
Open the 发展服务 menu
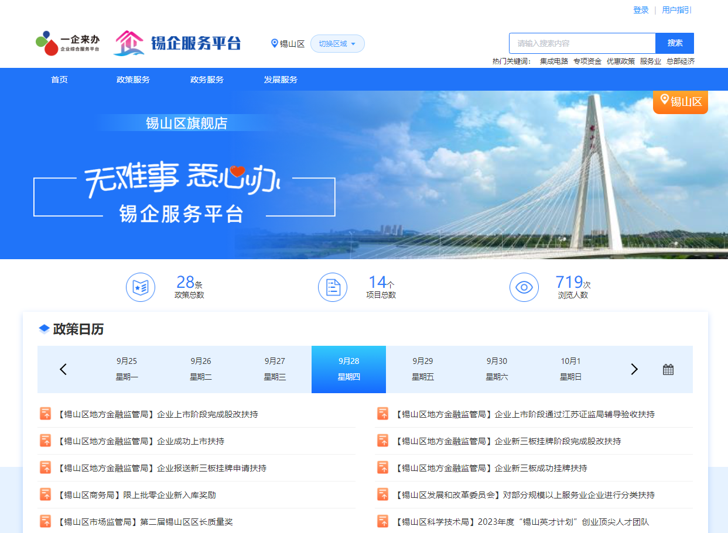pos(281,80)
